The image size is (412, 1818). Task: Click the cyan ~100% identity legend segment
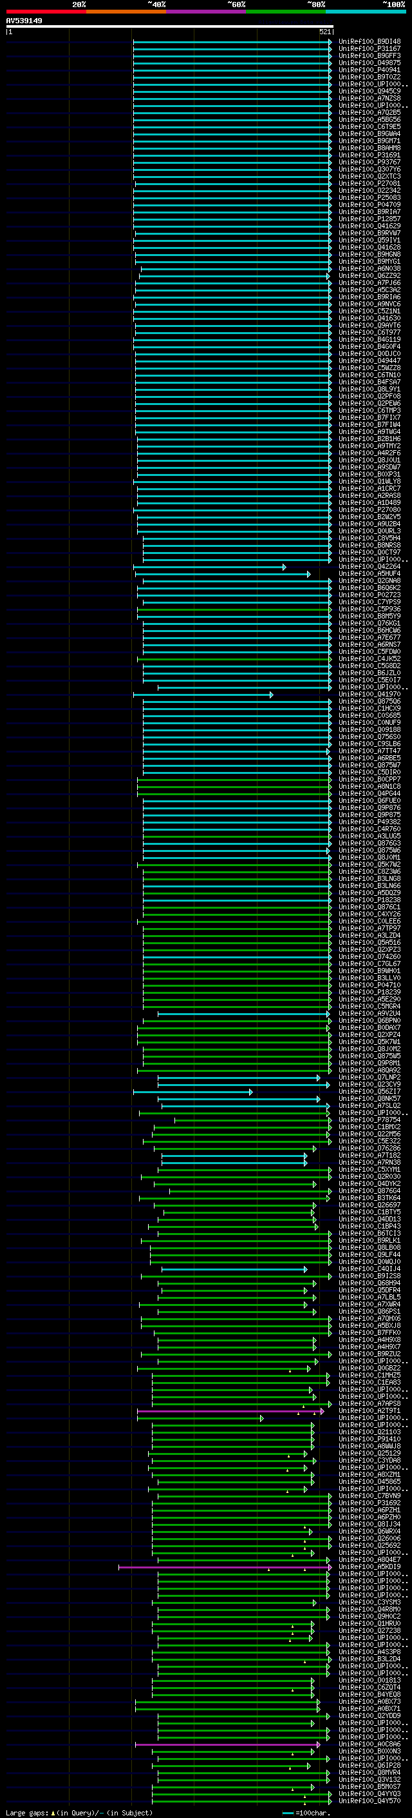pos(366,12)
